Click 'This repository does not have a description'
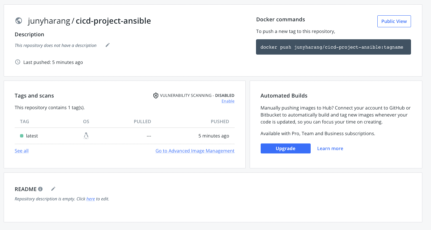Image resolution: width=431 pixels, height=230 pixels. [56, 45]
